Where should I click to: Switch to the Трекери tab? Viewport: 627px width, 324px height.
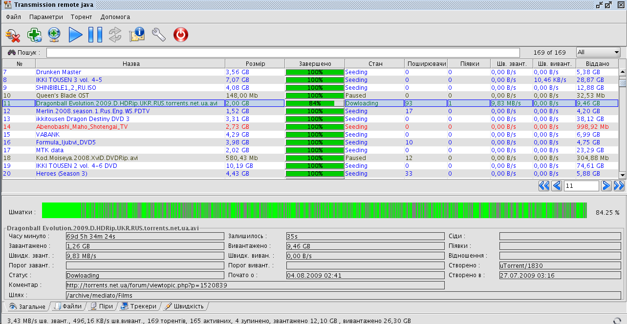(x=139, y=306)
